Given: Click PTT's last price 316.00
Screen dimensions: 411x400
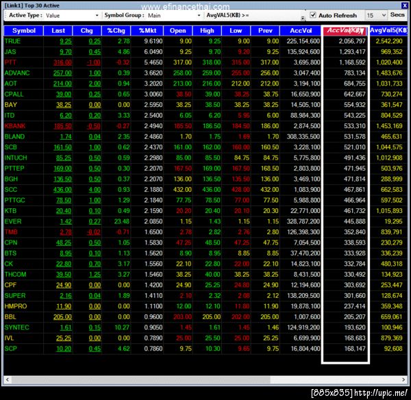Looking at the screenshot, I should point(62,62).
